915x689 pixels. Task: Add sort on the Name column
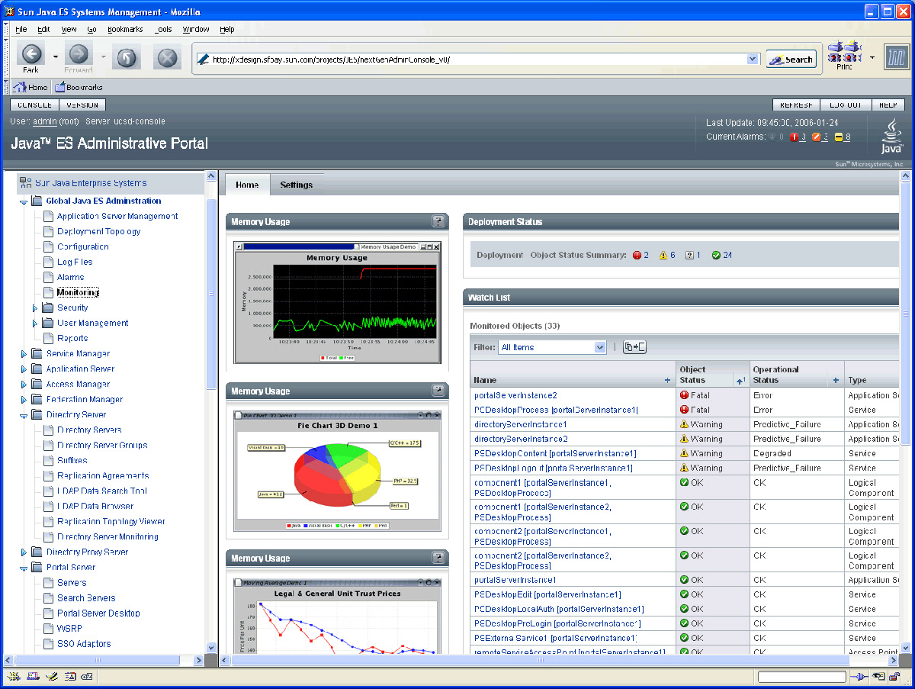click(668, 380)
